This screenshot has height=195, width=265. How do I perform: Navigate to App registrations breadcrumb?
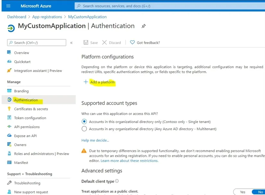[47, 17]
